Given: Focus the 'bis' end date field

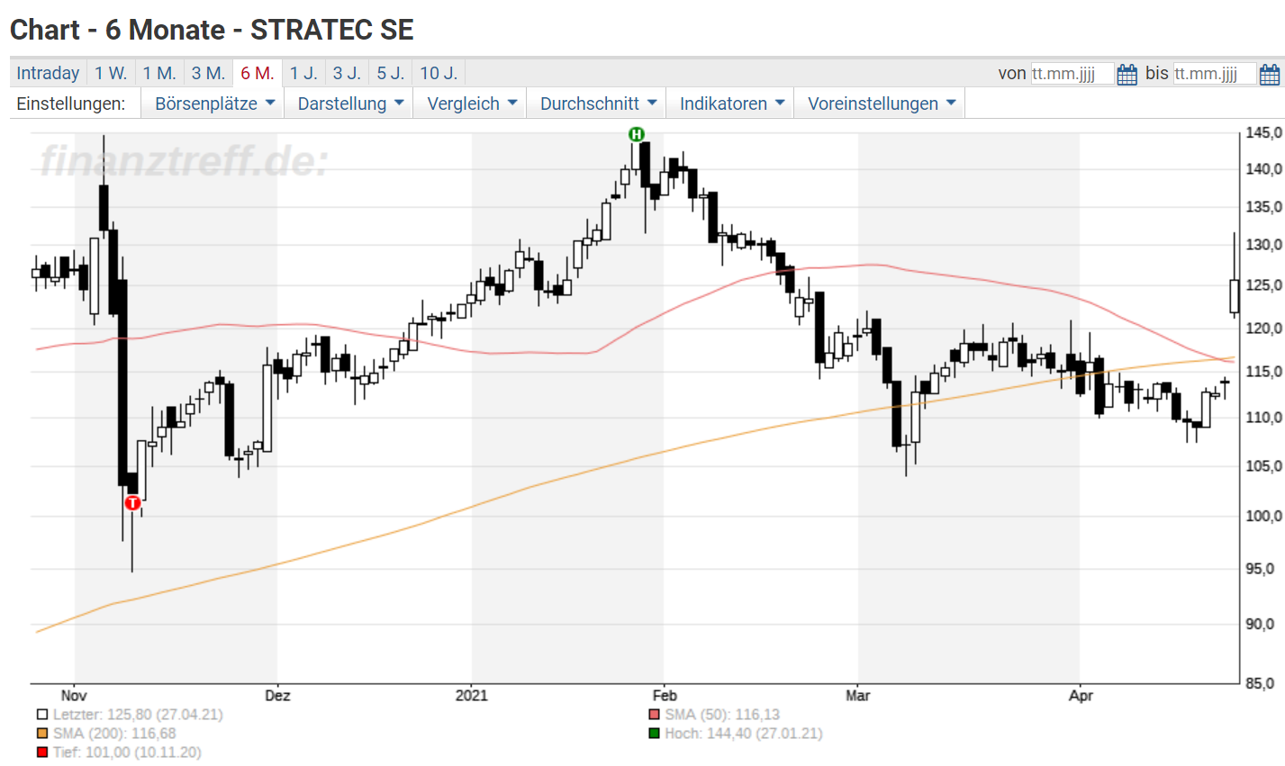Looking at the screenshot, I should tap(1215, 74).
